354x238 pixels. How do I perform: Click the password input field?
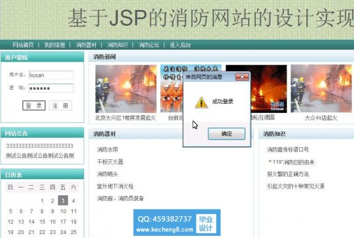pos(51,88)
